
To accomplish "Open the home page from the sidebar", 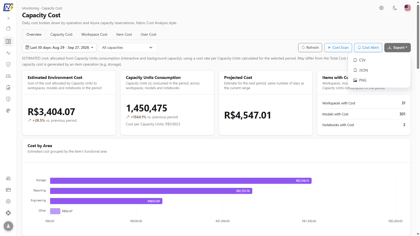I will click(x=8, y=28).
